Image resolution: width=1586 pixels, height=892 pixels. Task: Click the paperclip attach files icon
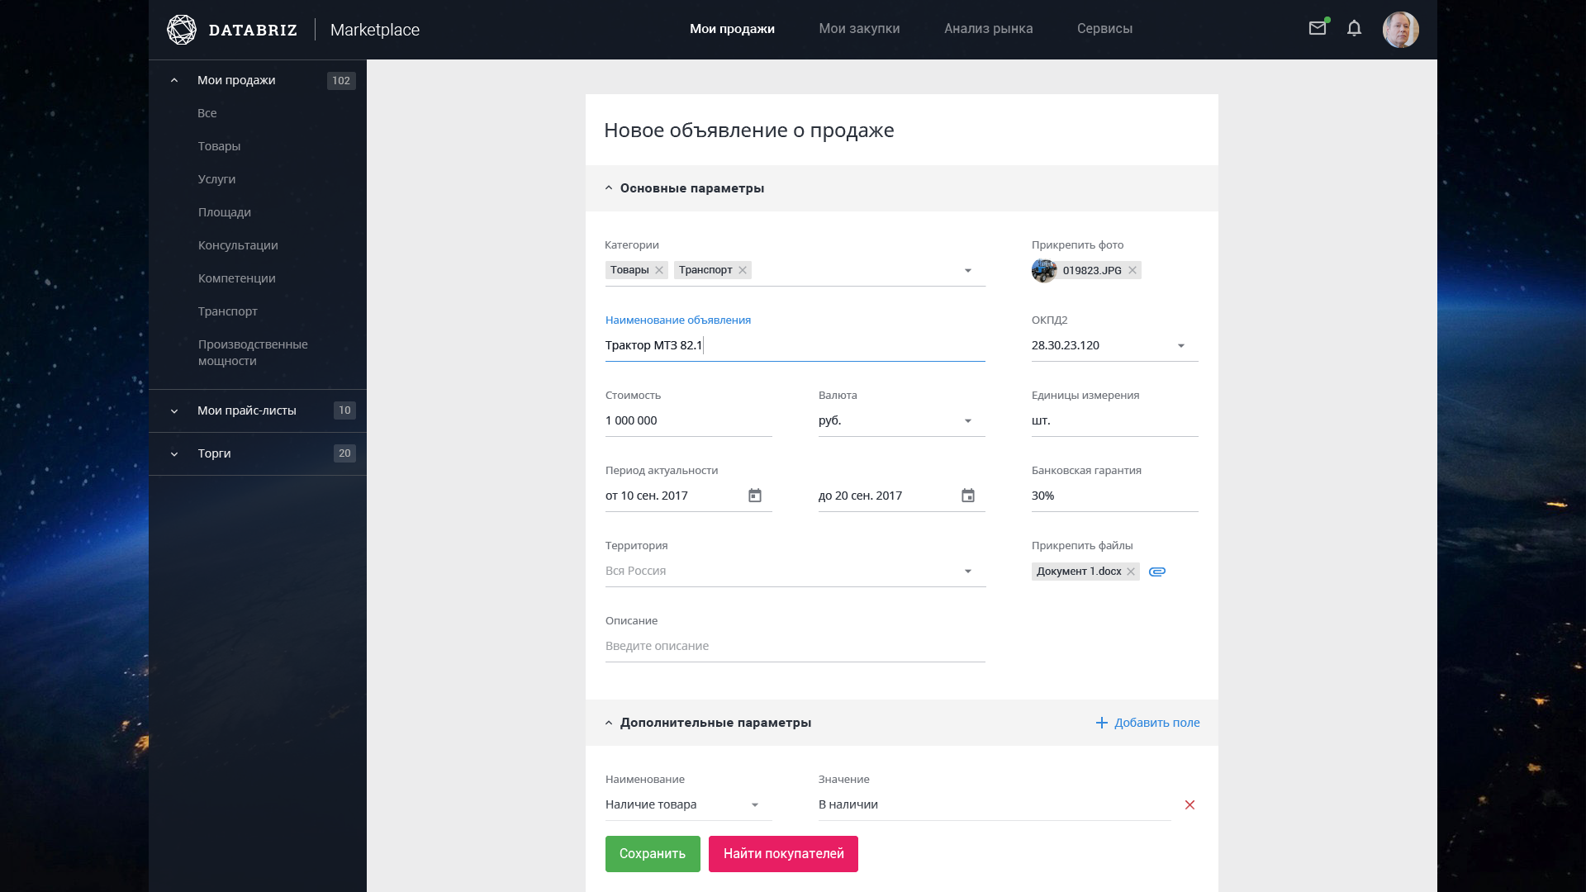click(1156, 572)
